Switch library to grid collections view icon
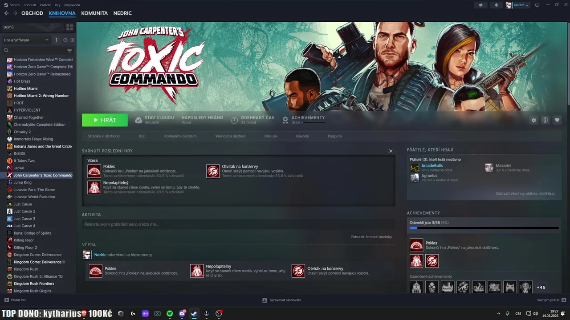 click(69, 27)
